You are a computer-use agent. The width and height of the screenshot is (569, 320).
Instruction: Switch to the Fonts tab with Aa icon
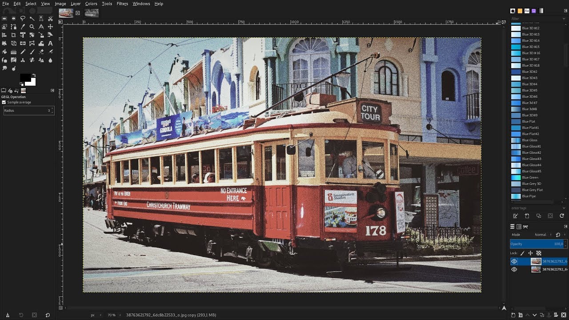point(527,11)
